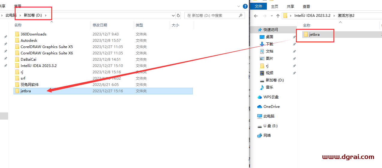The width and height of the screenshot is (382, 168).
Task: Sort by 名称 column in D: window
Action: pos(18,25)
